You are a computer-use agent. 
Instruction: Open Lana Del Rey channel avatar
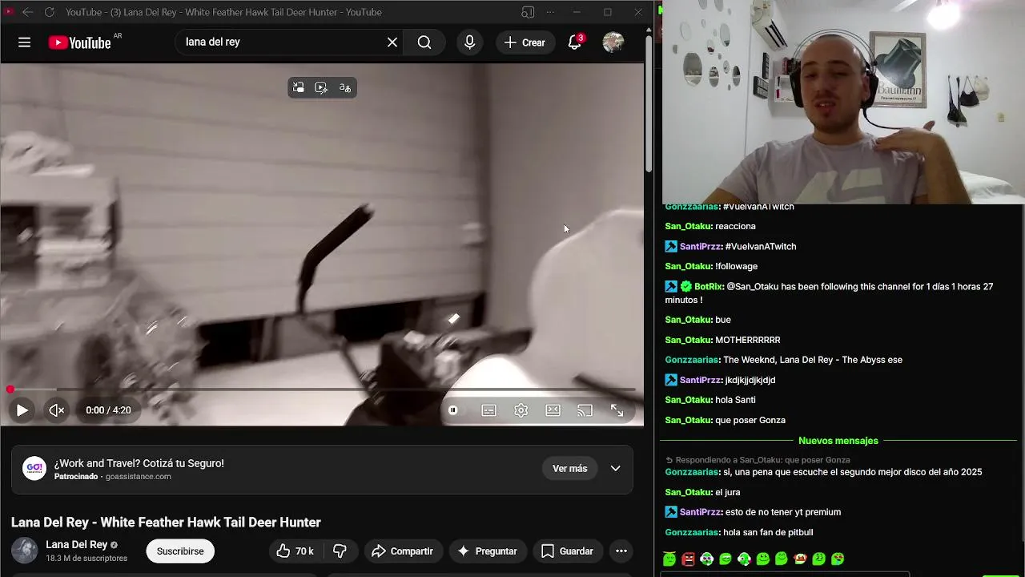(24, 551)
